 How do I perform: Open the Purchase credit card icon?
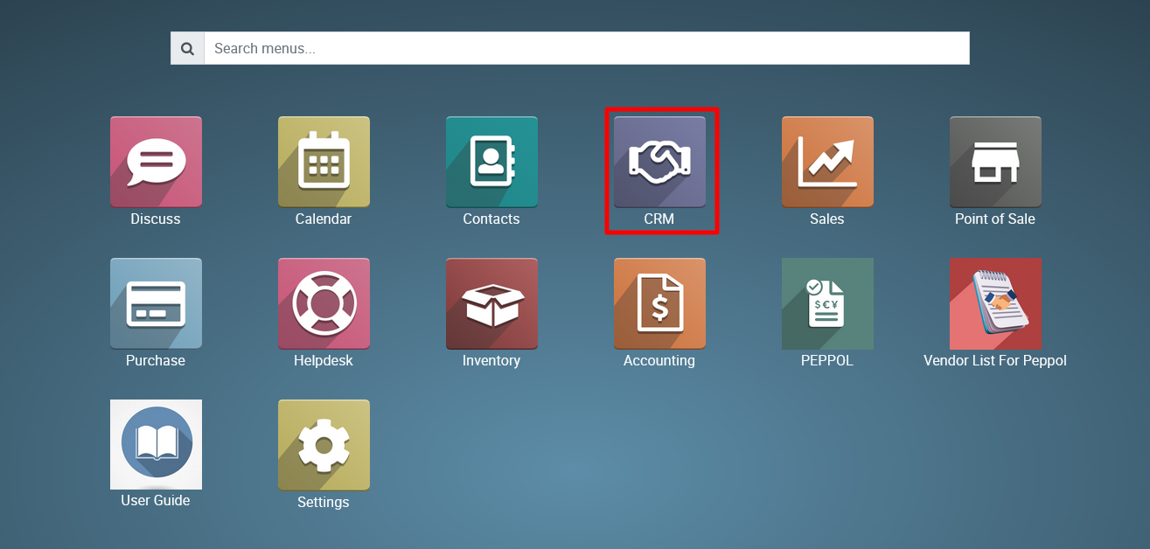pyautogui.click(x=156, y=303)
